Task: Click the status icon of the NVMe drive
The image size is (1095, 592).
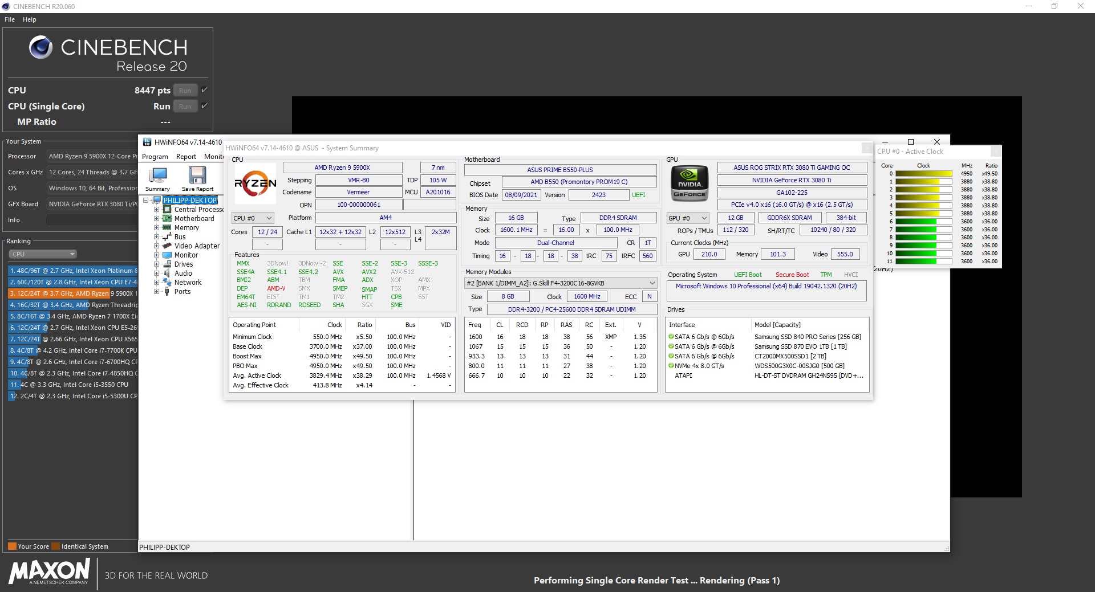Action: click(x=671, y=366)
